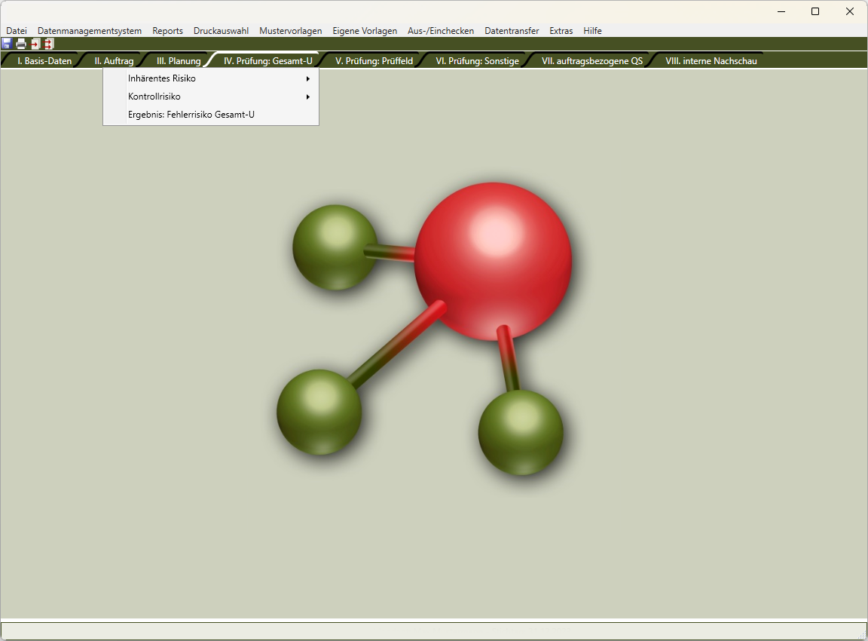Open the Datenmanagementsystem menu
Image resolution: width=868 pixels, height=641 pixels.
[x=90, y=31]
